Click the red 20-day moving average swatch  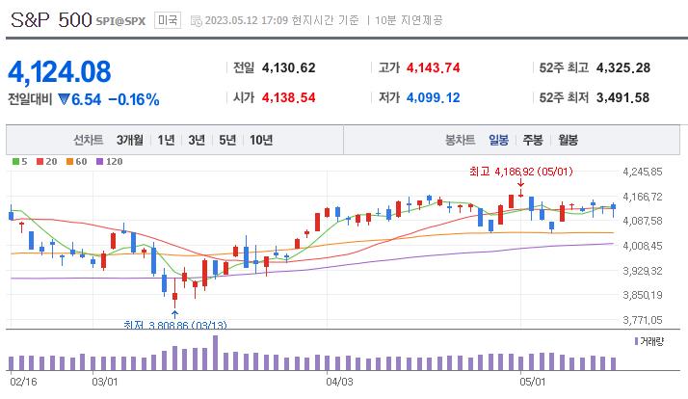pos(40,162)
